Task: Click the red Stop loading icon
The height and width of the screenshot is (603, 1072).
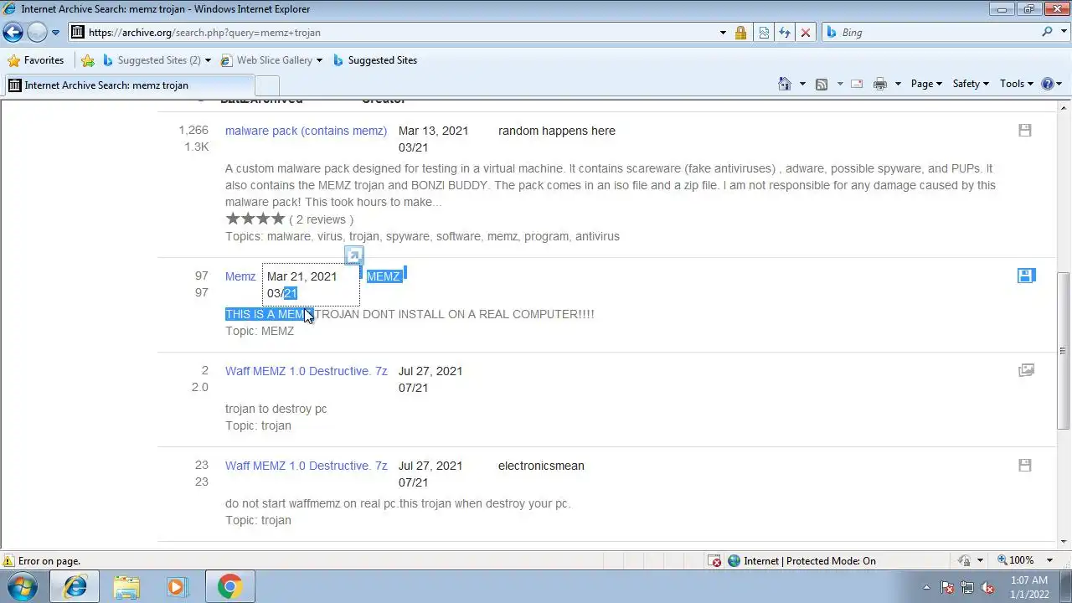Action: pos(806,33)
